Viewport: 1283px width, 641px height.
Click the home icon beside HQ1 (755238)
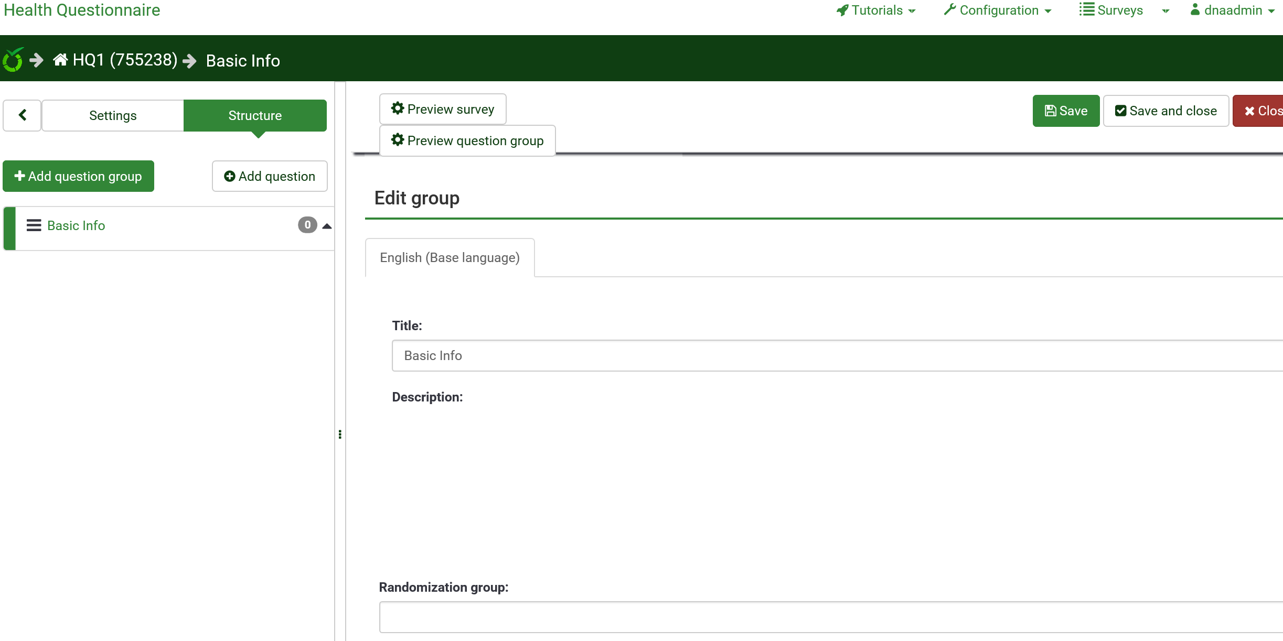pos(60,60)
